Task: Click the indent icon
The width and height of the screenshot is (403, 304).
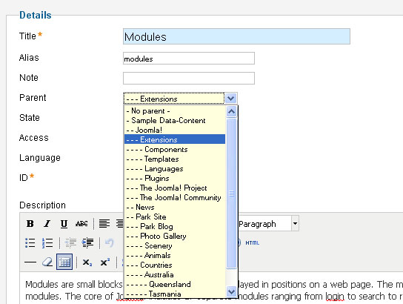Action: (x=87, y=242)
